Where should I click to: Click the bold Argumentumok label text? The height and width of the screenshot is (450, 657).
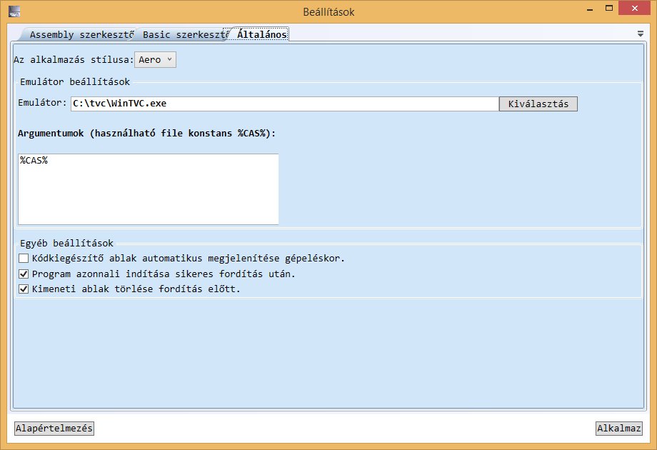tap(146, 134)
